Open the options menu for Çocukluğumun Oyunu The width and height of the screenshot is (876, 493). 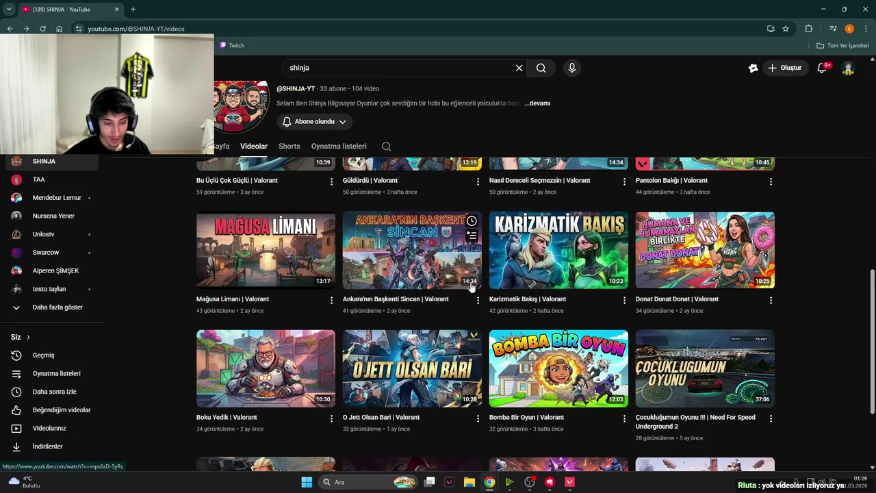[x=771, y=418]
